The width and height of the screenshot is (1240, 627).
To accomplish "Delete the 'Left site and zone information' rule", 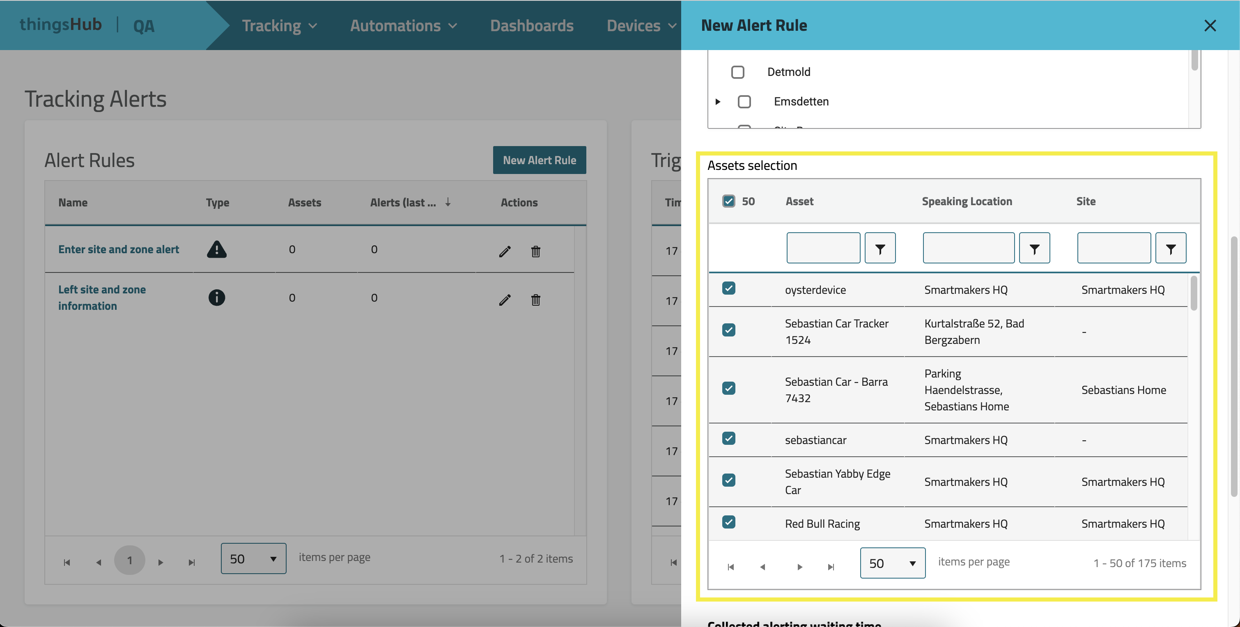I will [x=535, y=300].
